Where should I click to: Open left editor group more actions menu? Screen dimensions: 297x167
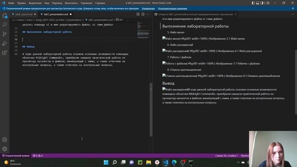pos(148,14)
